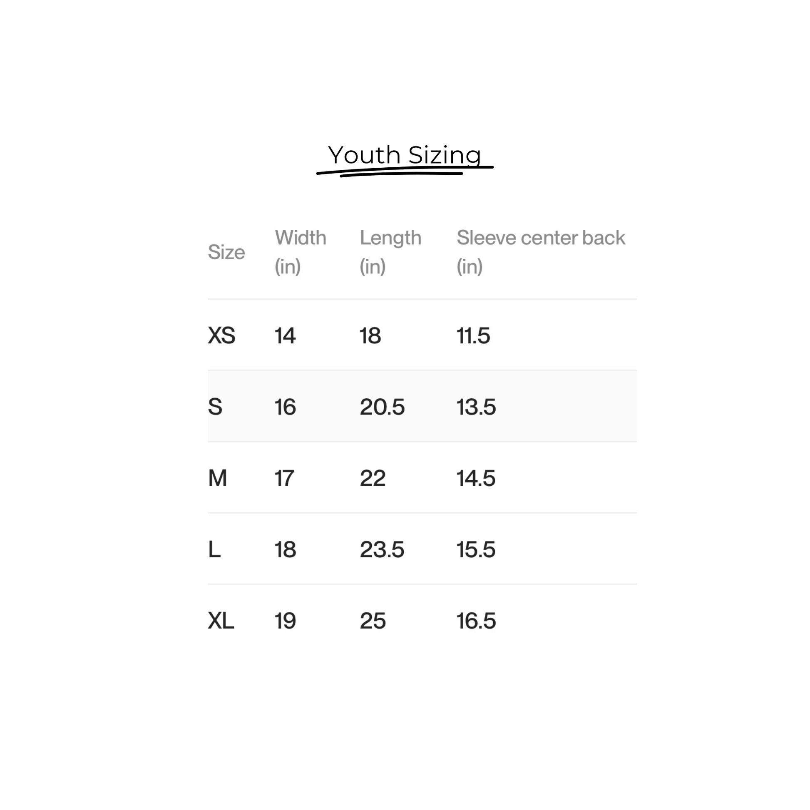This screenshot has height=810, width=810.
Task: Click the Youth Sizing title
Action: (x=405, y=156)
